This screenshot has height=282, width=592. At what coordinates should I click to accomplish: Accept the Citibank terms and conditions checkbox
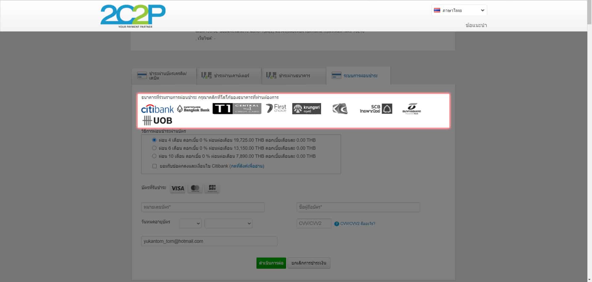pyautogui.click(x=154, y=166)
